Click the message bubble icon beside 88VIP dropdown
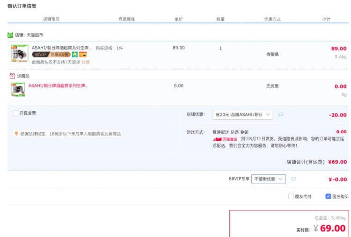Viewport: 351px width, 237px height. (293, 179)
